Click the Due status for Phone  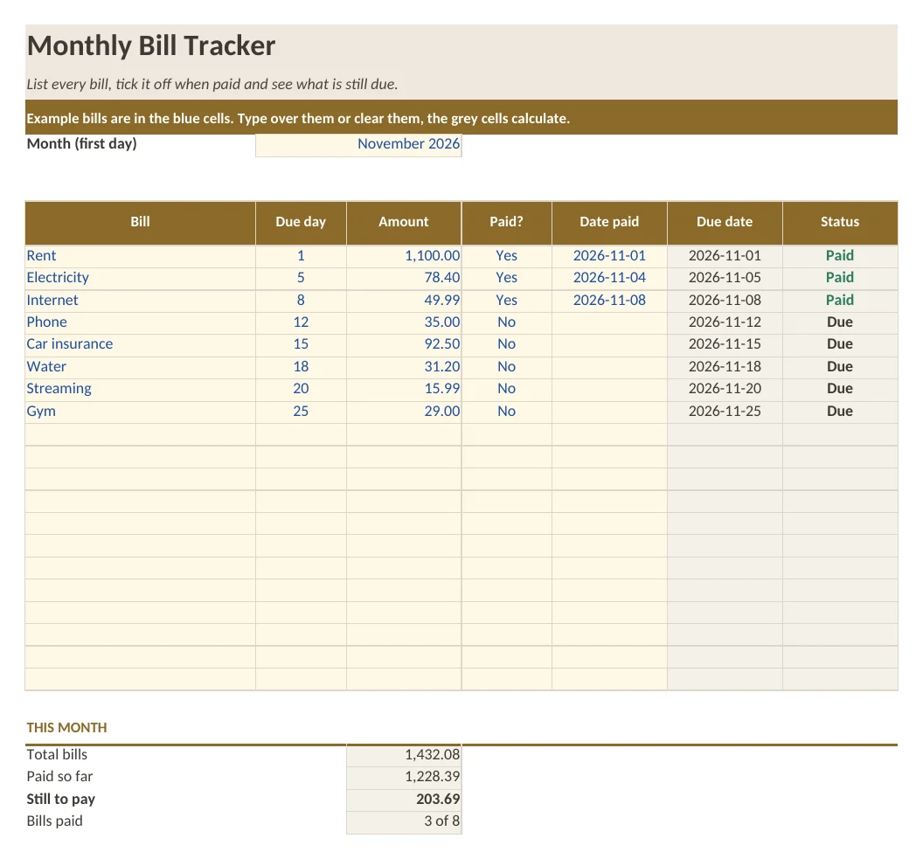(840, 323)
